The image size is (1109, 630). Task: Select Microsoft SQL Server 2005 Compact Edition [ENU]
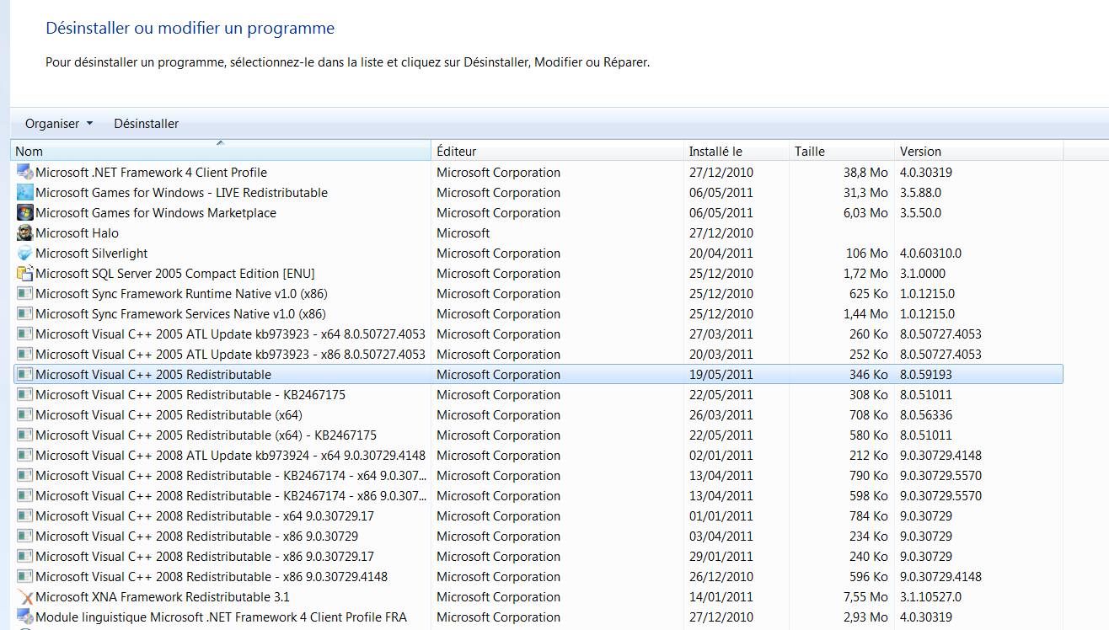click(x=174, y=273)
